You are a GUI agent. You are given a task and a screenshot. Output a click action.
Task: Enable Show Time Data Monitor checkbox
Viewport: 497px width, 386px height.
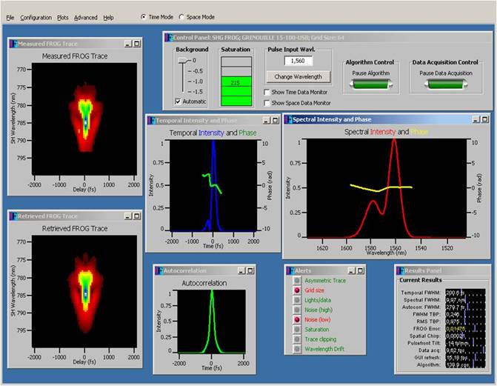tap(267, 93)
